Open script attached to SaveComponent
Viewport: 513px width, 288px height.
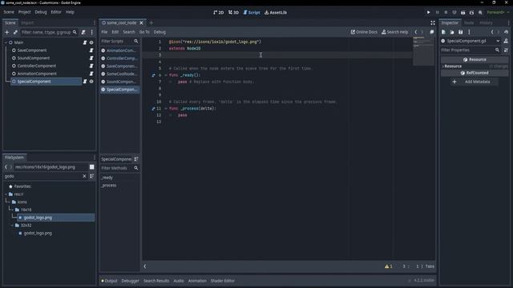(91, 50)
